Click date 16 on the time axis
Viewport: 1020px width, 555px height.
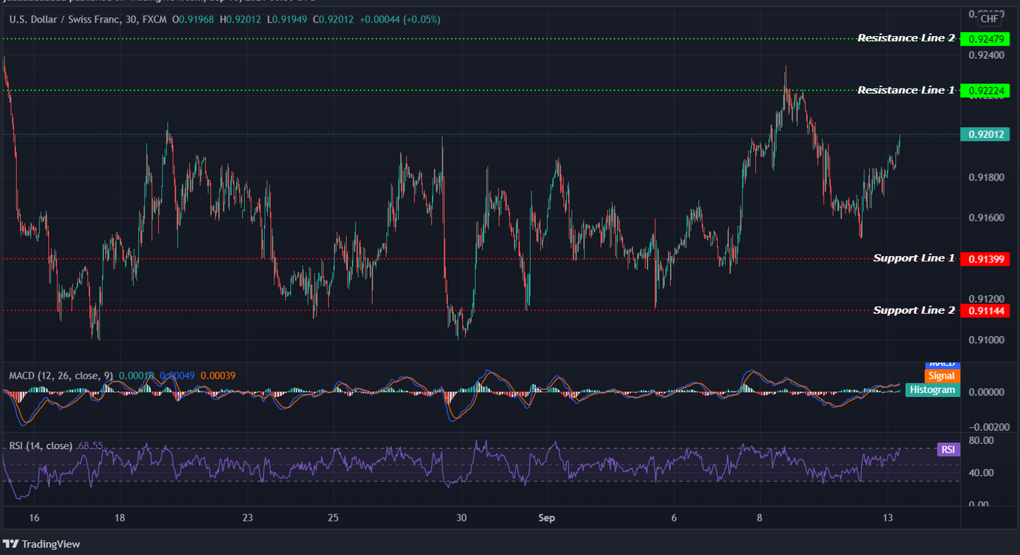tap(34, 518)
